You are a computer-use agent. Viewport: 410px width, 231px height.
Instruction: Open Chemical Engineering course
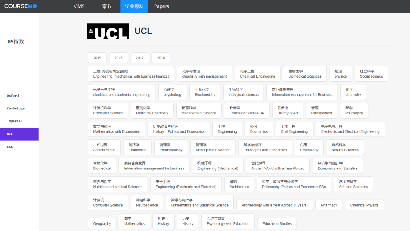click(257, 74)
